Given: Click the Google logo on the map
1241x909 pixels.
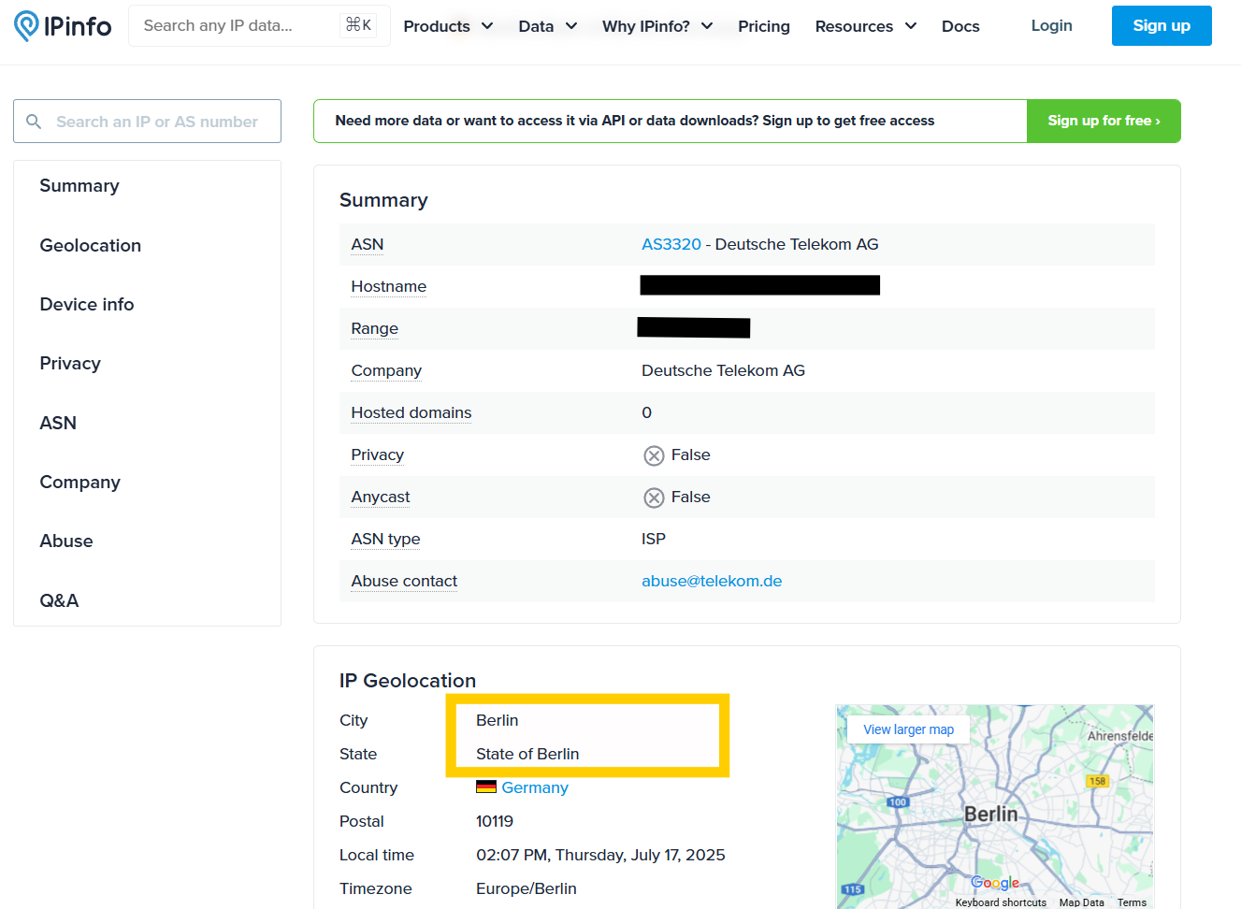Looking at the screenshot, I should click(994, 883).
